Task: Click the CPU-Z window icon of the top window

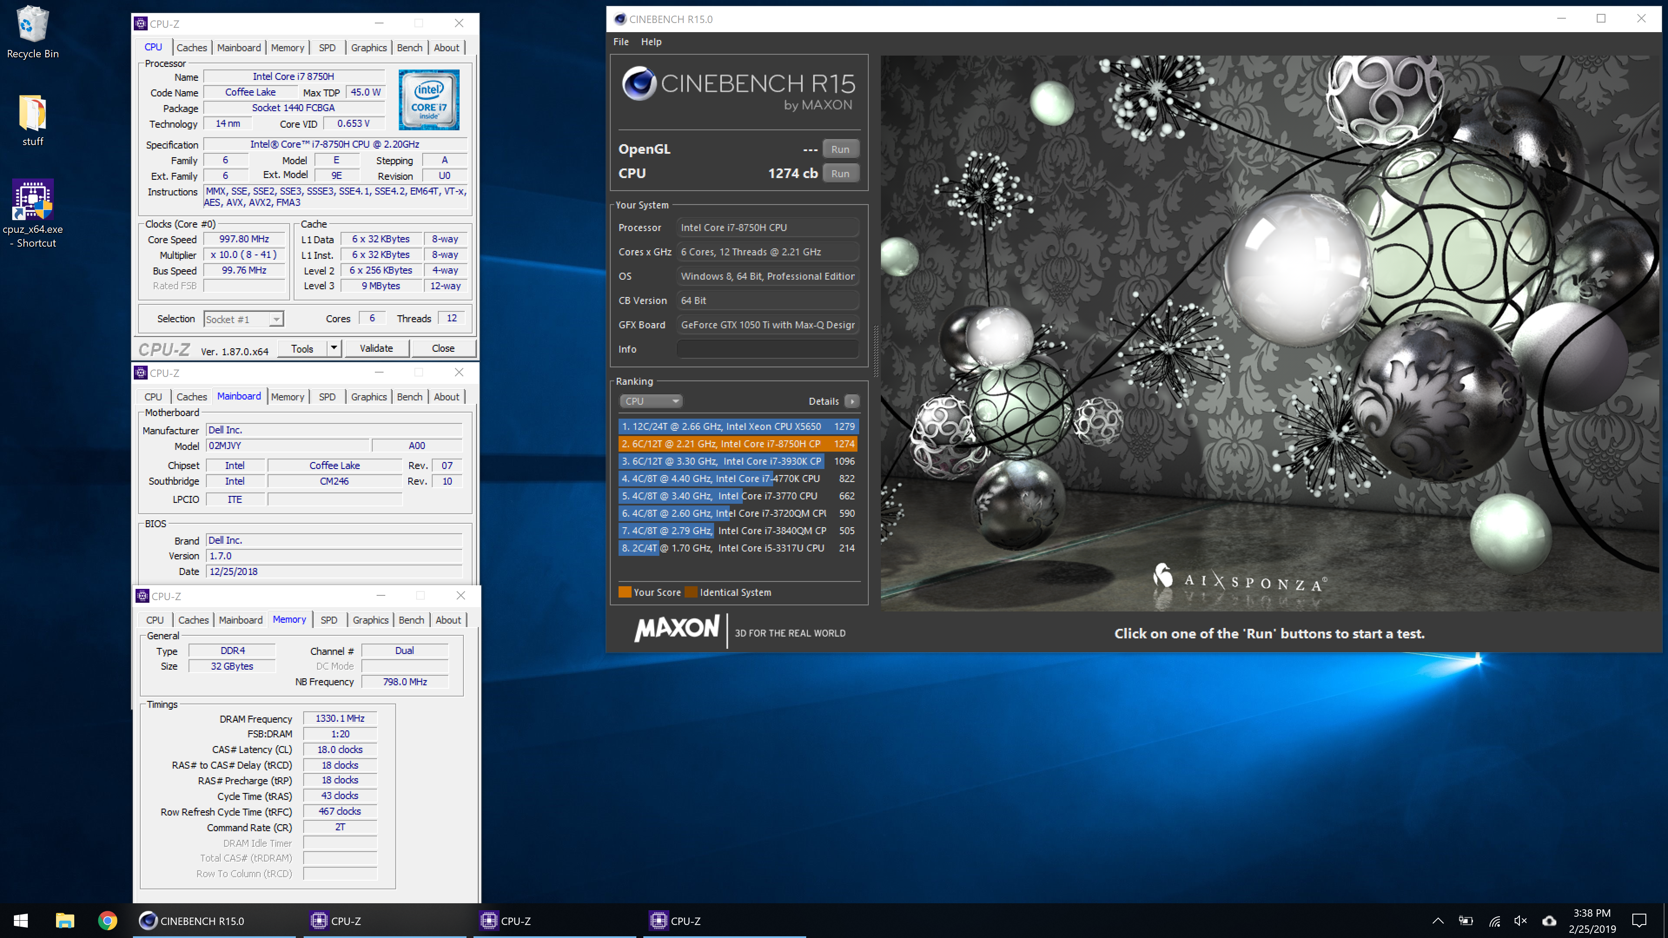Action: 140,23
